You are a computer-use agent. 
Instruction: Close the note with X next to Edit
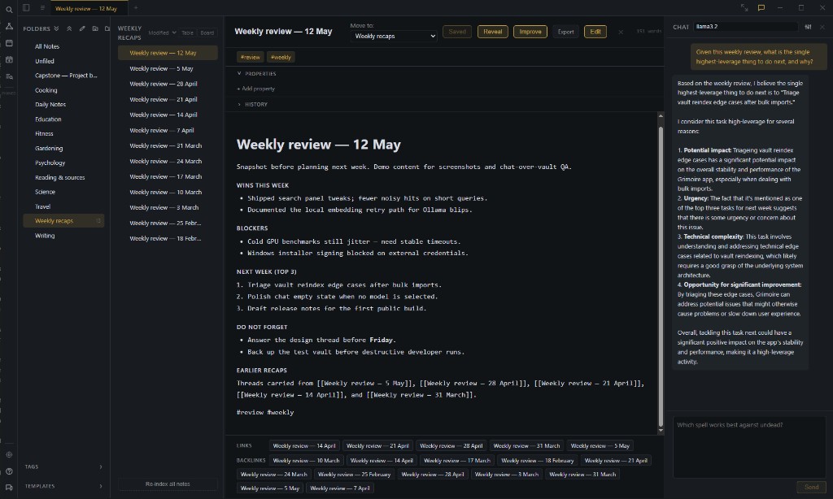621,32
